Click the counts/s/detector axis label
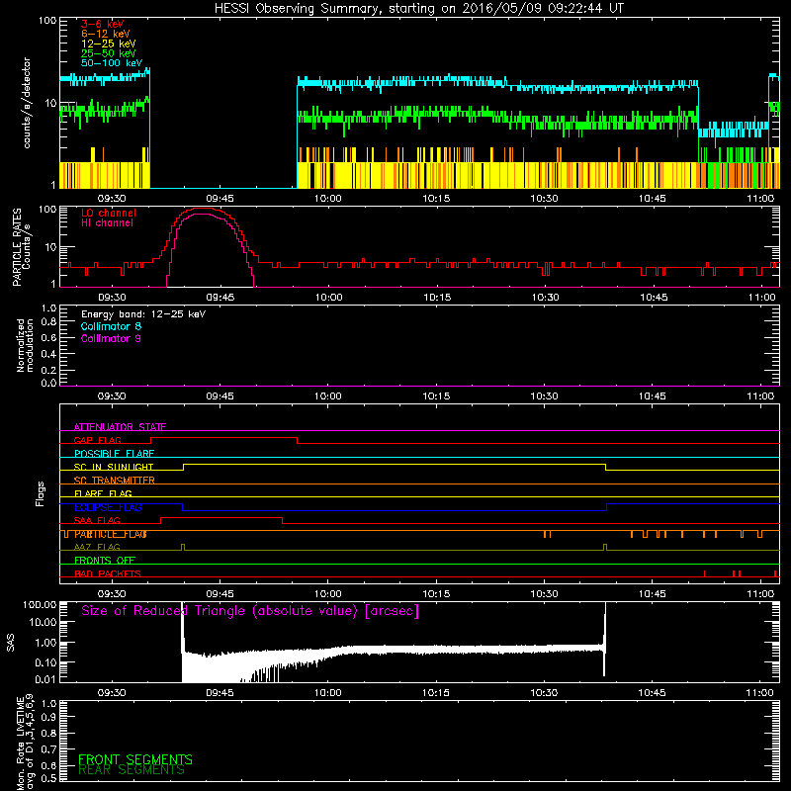791x791 pixels. click(x=27, y=103)
